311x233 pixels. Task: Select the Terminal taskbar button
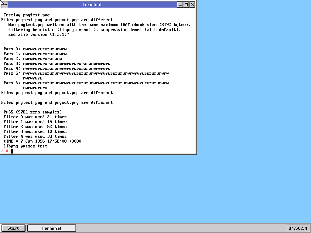click(51, 228)
